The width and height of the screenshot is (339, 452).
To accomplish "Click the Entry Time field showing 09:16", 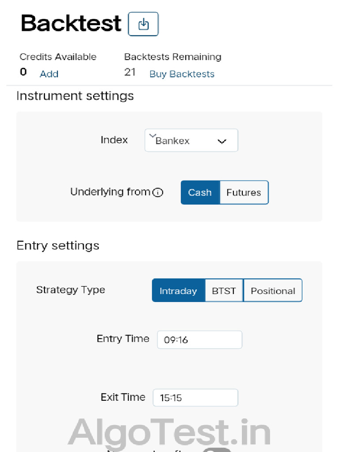I will [200, 340].
